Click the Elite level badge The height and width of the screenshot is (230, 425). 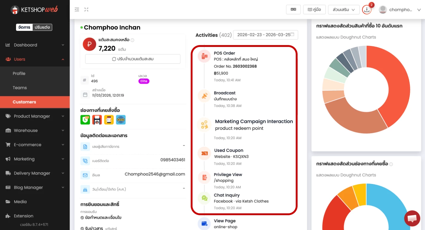point(144,81)
